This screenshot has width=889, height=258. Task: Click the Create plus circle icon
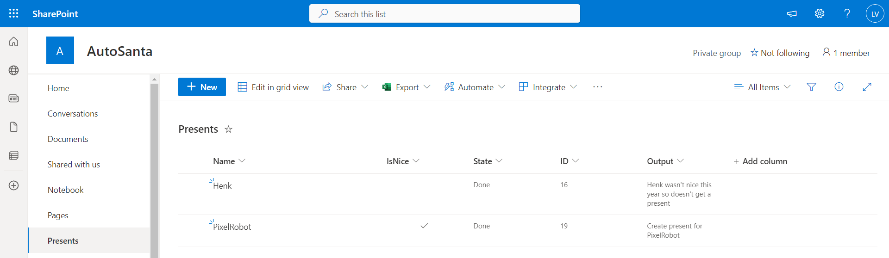click(x=14, y=185)
